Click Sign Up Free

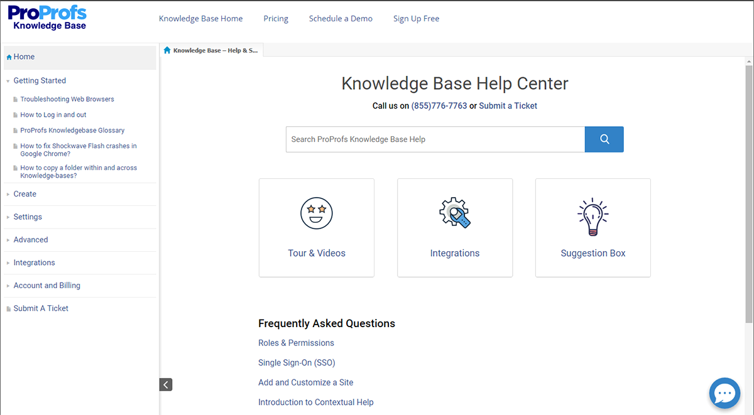pyautogui.click(x=416, y=18)
